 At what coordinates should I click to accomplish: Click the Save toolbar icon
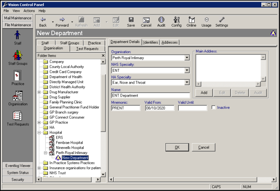(x=131, y=22)
